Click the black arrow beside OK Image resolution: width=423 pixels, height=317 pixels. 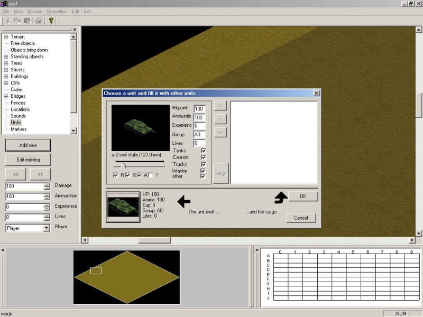(x=281, y=198)
